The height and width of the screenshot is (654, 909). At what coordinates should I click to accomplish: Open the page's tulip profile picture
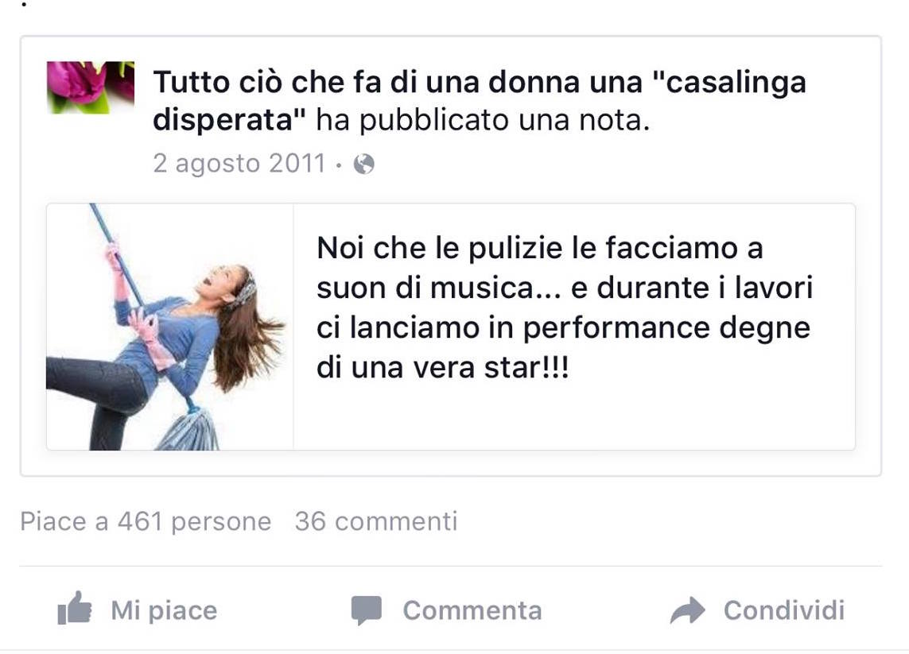tap(91, 87)
